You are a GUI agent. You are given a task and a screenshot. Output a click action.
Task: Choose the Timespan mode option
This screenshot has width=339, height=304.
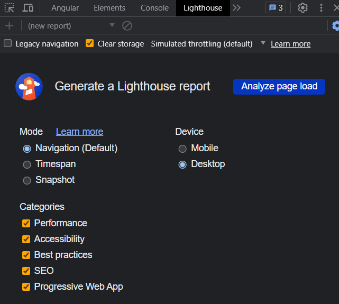[x=27, y=164]
